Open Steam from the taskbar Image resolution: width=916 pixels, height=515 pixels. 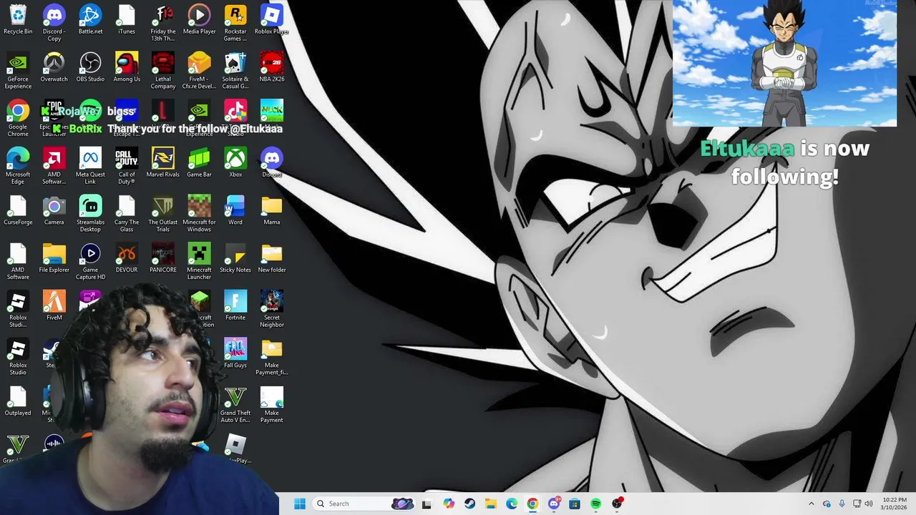tap(469, 504)
